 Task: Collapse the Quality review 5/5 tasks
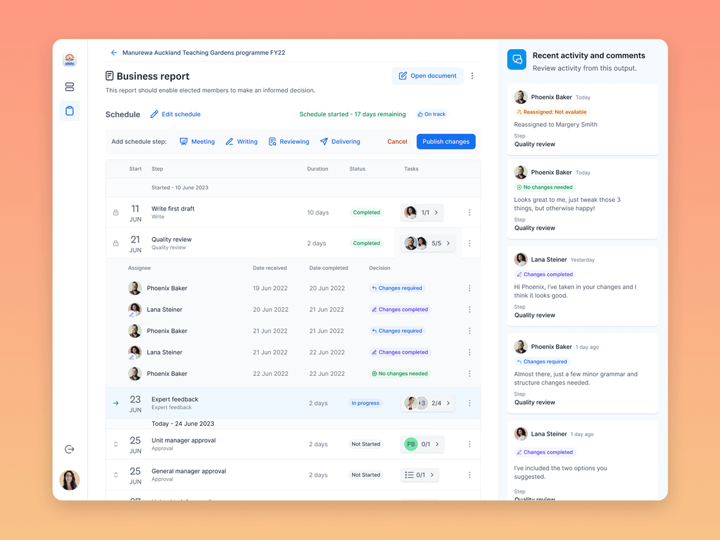pos(428,243)
